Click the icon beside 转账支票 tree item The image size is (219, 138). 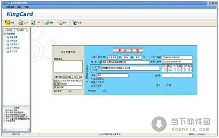[7, 41]
